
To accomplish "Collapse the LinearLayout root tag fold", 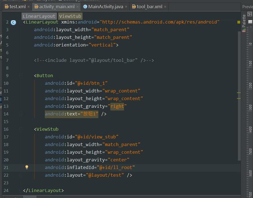I will coord(20,22).
